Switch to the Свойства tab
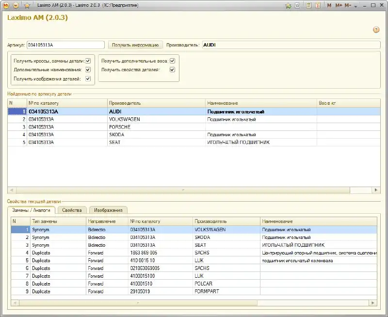Screen dimensions: 388x317 (72, 210)
